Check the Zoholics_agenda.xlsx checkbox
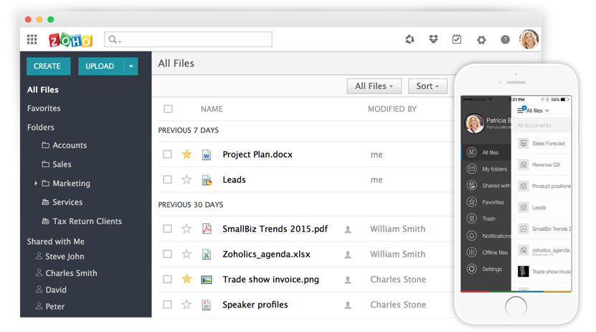Image resolution: width=596 pixels, height=332 pixels. tap(167, 254)
